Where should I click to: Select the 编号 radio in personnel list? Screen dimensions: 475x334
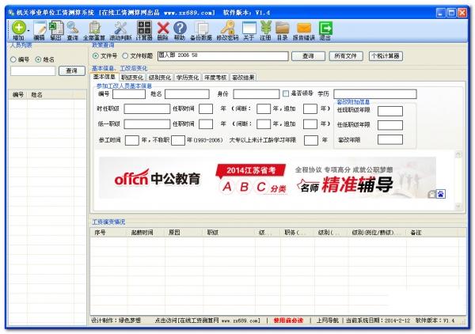pos(13,59)
